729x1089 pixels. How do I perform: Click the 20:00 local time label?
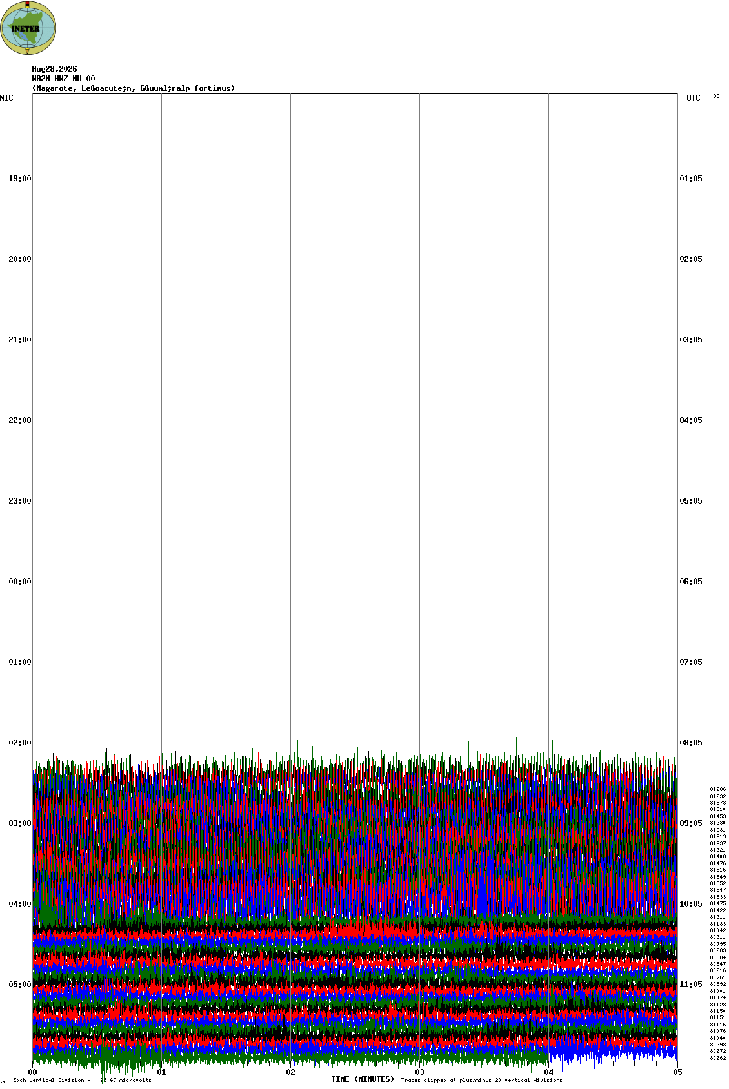point(19,259)
